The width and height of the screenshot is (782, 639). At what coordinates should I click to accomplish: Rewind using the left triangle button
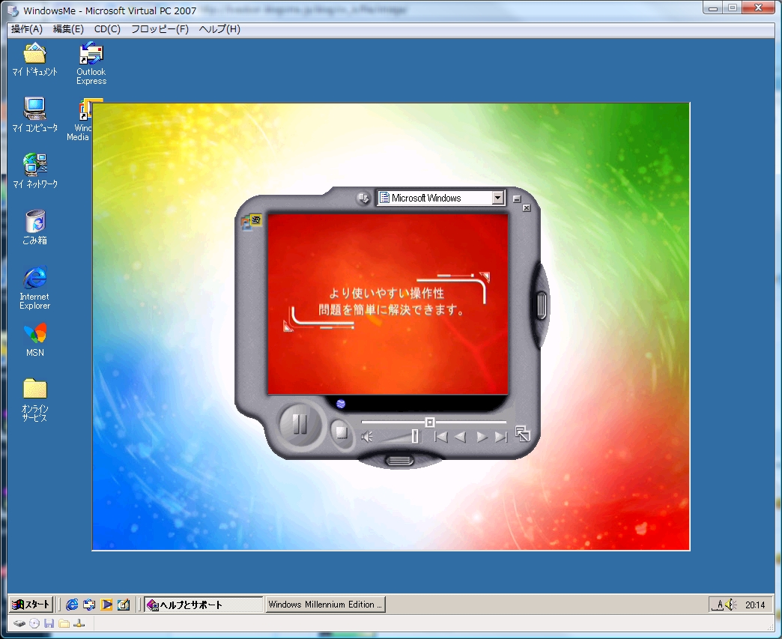(461, 437)
